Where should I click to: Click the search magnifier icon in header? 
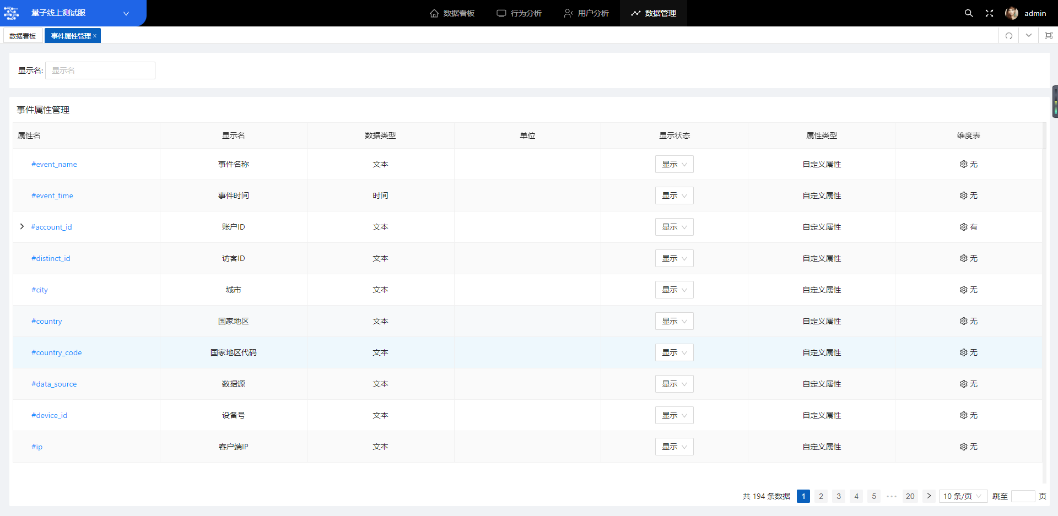[x=968, y=13]
